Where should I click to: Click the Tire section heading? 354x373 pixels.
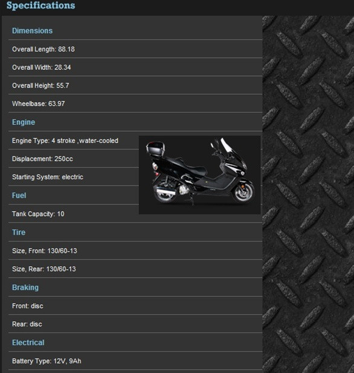point(19,232)
